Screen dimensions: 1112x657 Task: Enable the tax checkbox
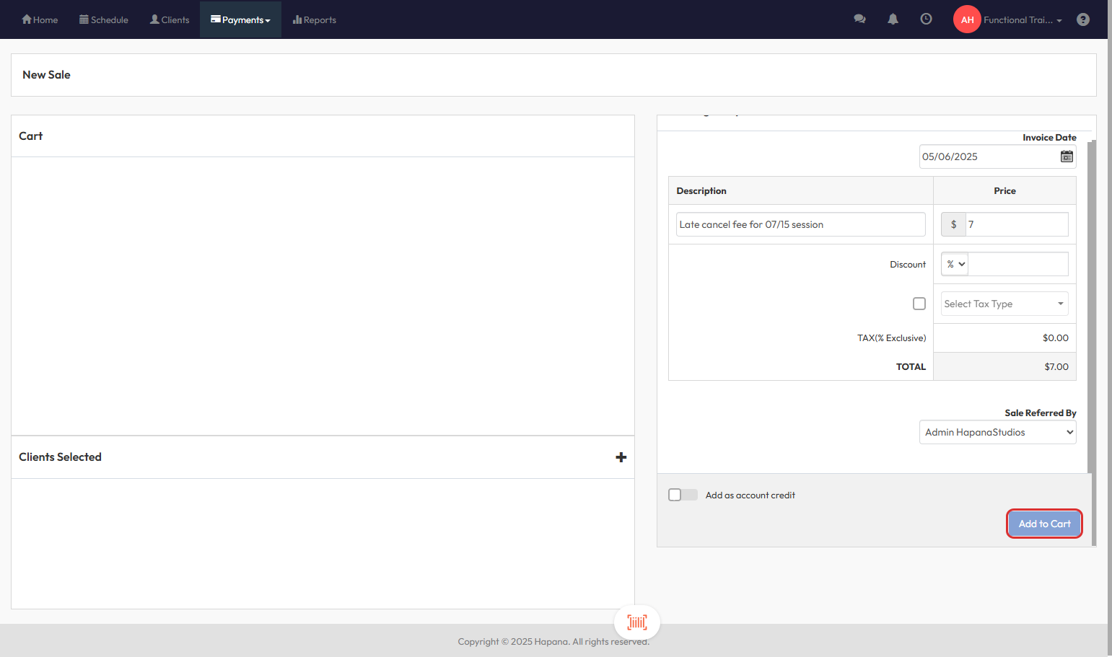[x=919, y=304]
